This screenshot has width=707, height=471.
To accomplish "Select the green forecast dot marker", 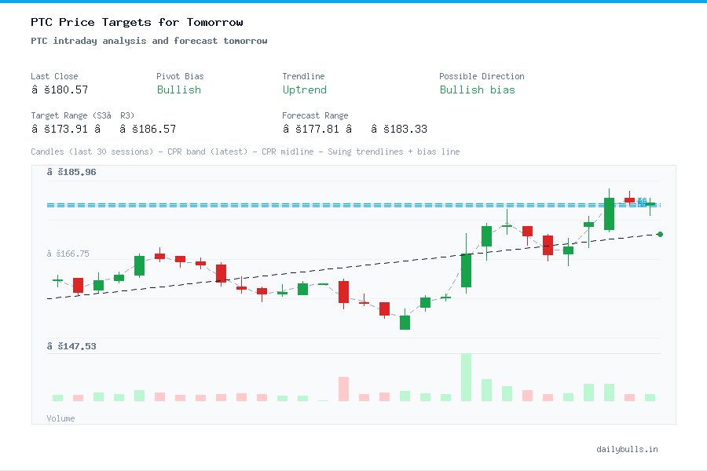I will (x=660, y=233).
